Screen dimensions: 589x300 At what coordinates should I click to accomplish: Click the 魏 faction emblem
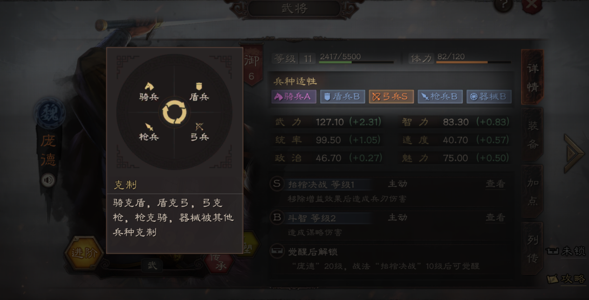[x=49, y=114]
